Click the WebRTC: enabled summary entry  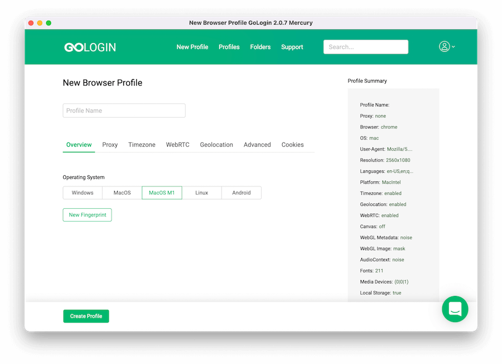(x=379, y=215)
